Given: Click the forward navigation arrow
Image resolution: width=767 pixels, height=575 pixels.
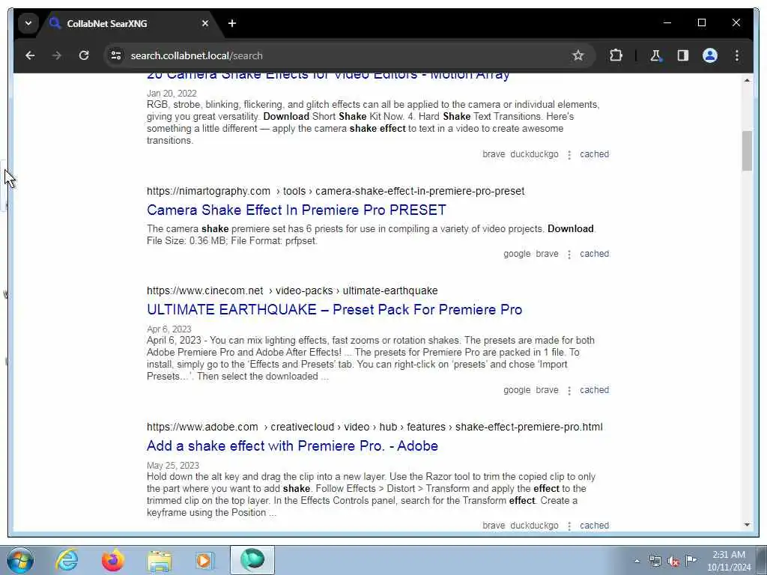Looking at the screenshot, I should click(57, 55).
